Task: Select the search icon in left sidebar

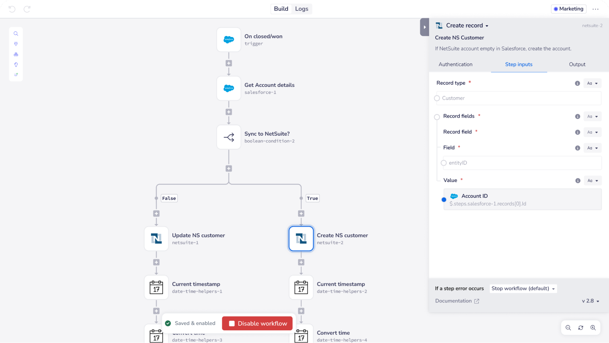Action: coord(16,34)
